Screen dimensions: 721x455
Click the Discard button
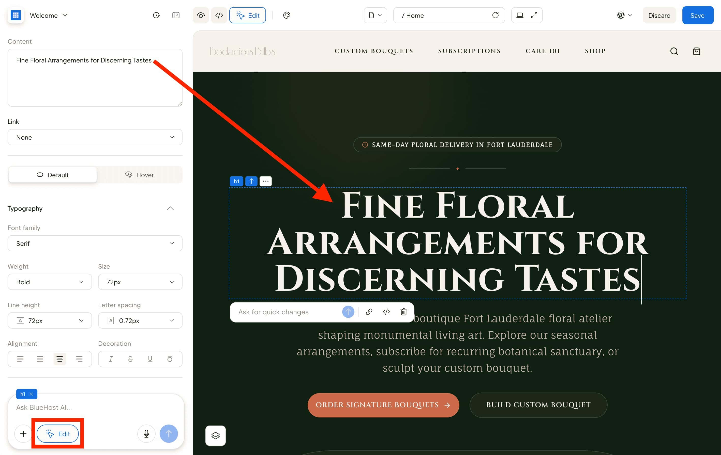coord(659,15)
